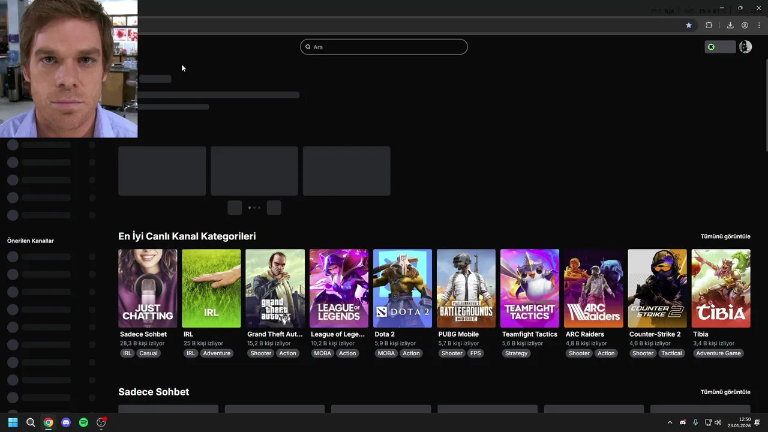Open the notifications bell in the tray
Screen dimensions: 768x432
[757, 422]
